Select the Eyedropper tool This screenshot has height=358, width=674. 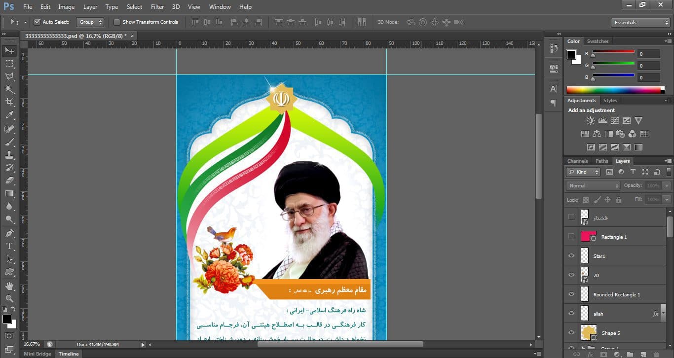coord(9,115)
